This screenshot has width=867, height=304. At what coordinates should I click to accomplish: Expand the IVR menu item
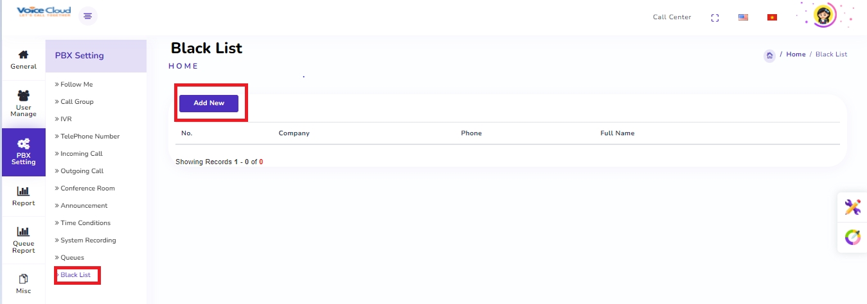(66, 119)
